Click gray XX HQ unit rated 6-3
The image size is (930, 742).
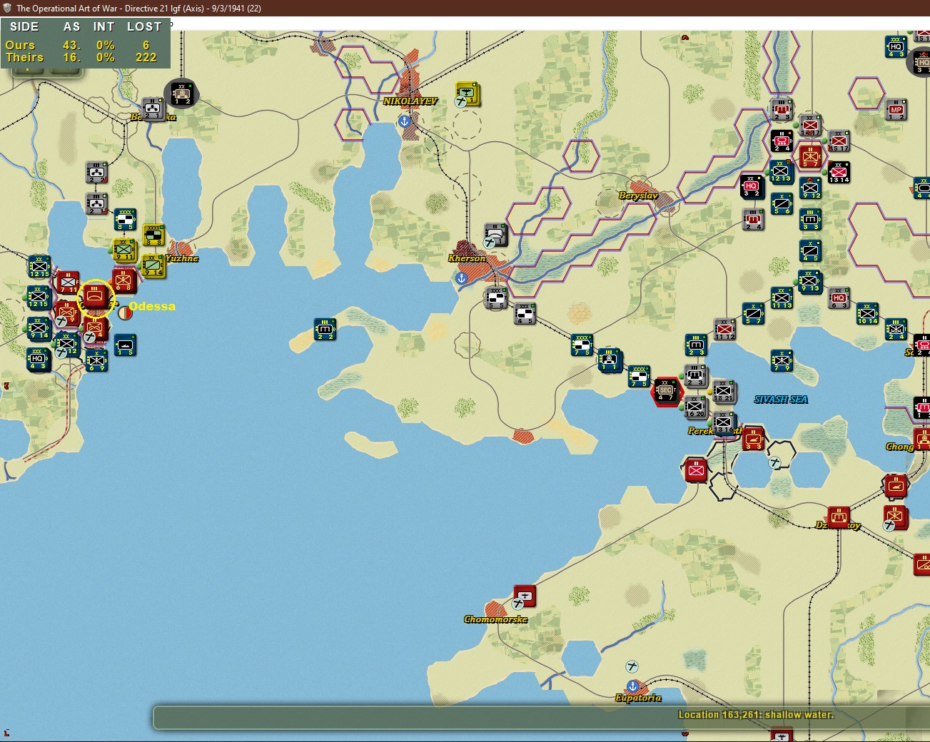[x=839, y=298]
